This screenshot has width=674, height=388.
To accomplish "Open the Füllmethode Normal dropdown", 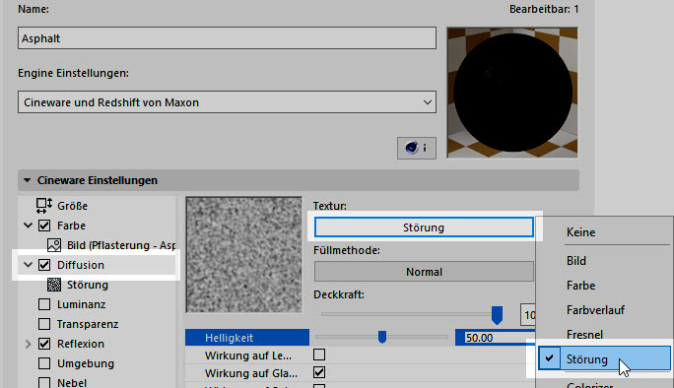I will [x=424, y=272].
